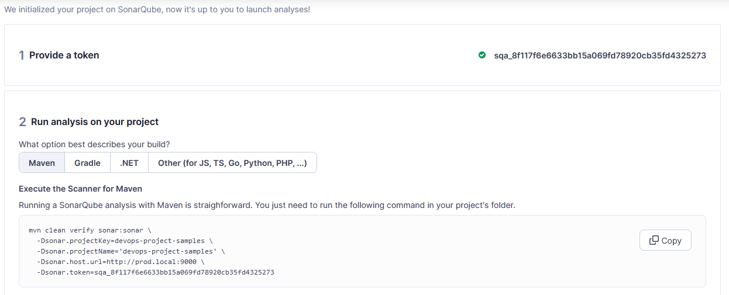Click the copy icon in the Copy button
The image size is (729, 295).
pyautogui.click(x=654, y=240)
